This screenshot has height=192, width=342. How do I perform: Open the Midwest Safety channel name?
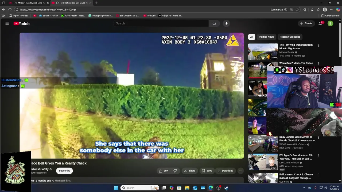click(x=40, y=169)
